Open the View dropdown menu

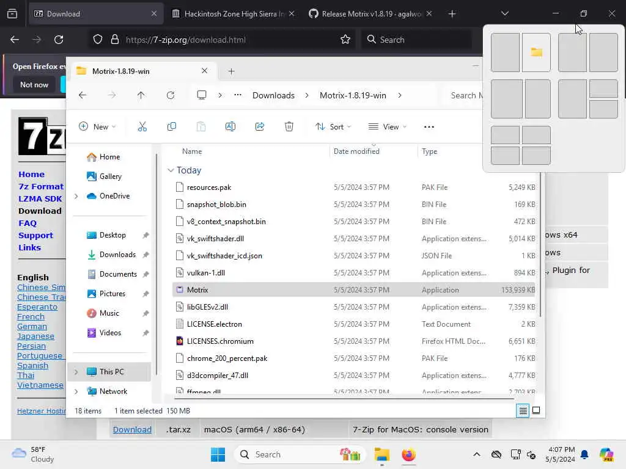pos(387,127)
